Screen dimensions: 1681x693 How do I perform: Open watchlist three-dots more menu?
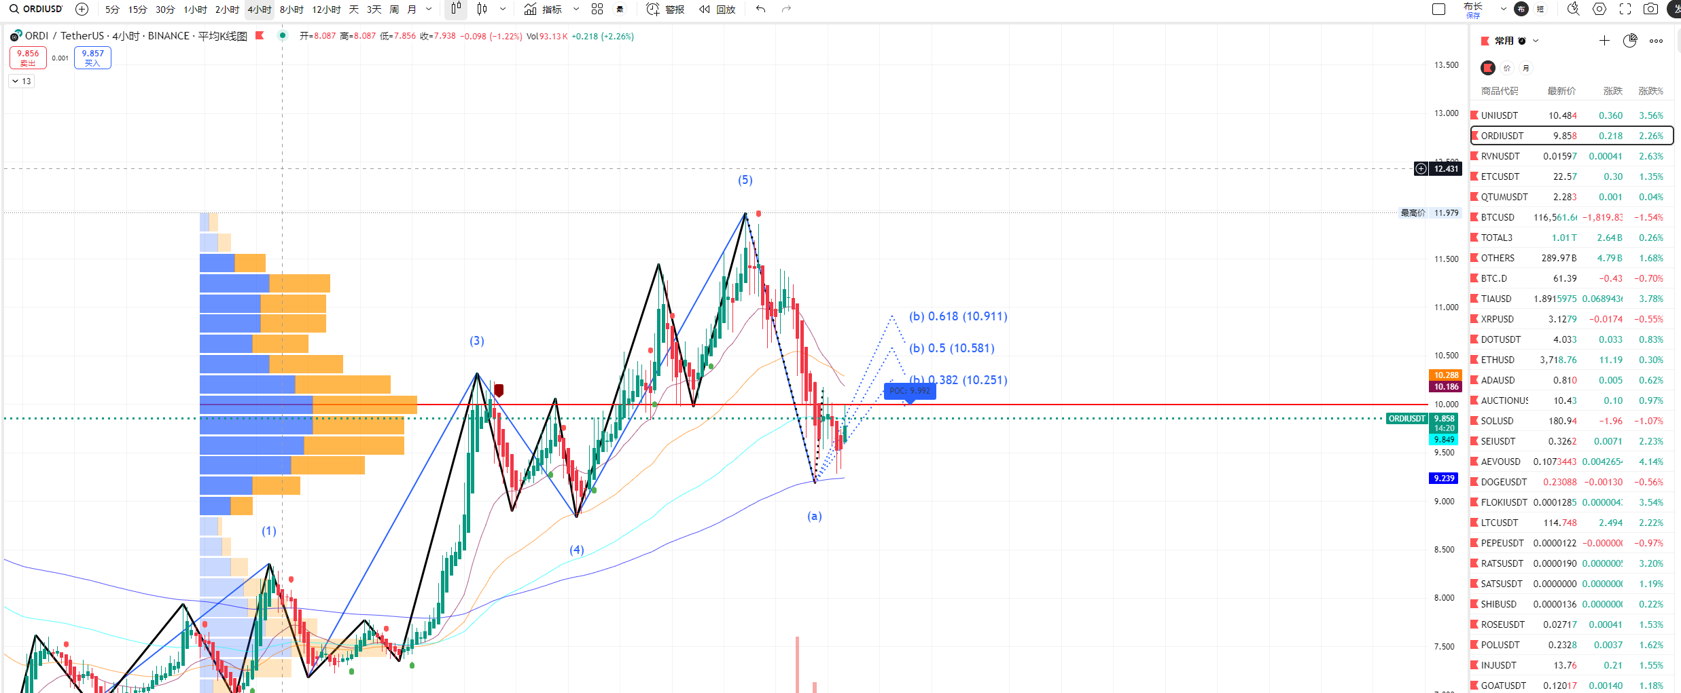pos(1656,41)
